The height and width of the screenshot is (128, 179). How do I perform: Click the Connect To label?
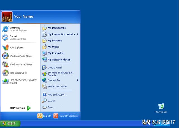(x=54, y=80)
